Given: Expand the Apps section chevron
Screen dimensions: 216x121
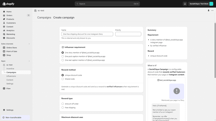Looking at the screenshot, I should point(29,61).
